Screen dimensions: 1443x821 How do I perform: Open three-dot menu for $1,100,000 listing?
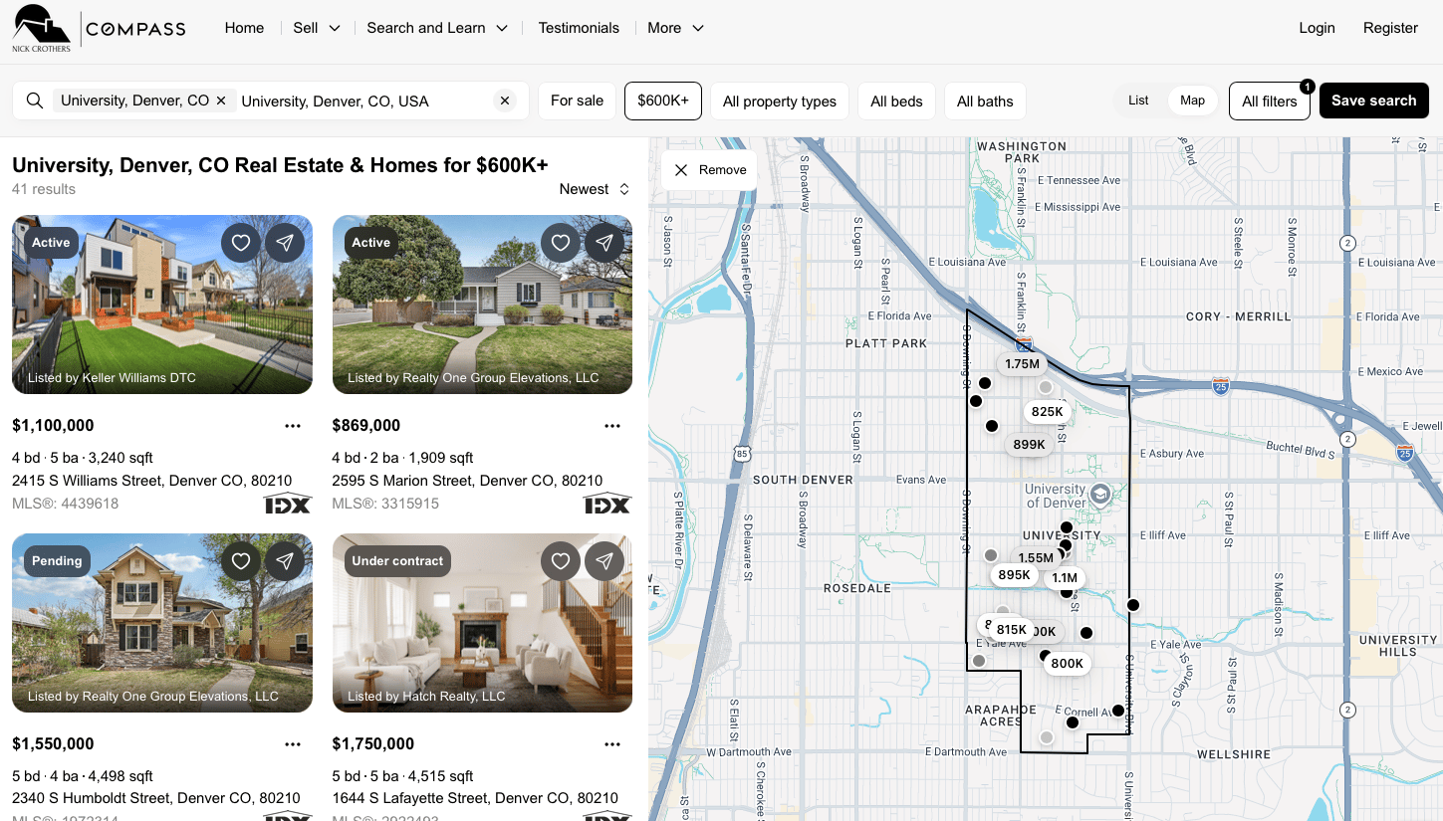click(x=293, y=426)
